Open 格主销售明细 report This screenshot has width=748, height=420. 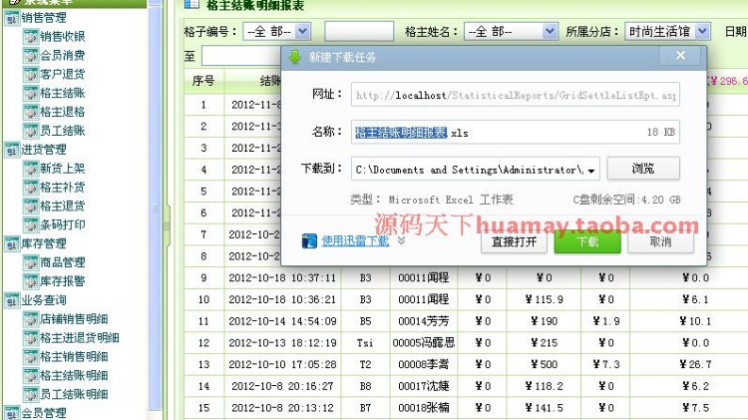coord(74,356)
